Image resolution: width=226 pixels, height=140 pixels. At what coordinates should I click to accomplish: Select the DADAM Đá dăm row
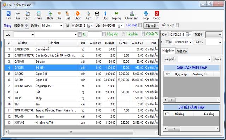(x=81, y=62)
